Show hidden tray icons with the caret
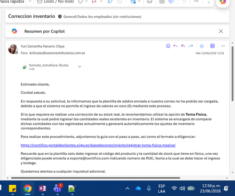This screenshot has height=196, width=235. [127, 188]
